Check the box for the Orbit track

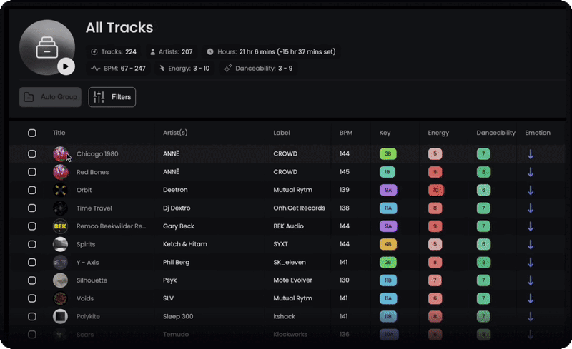point(32,190)
